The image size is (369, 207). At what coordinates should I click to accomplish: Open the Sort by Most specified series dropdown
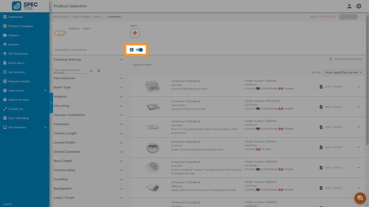tap(343, 72)
